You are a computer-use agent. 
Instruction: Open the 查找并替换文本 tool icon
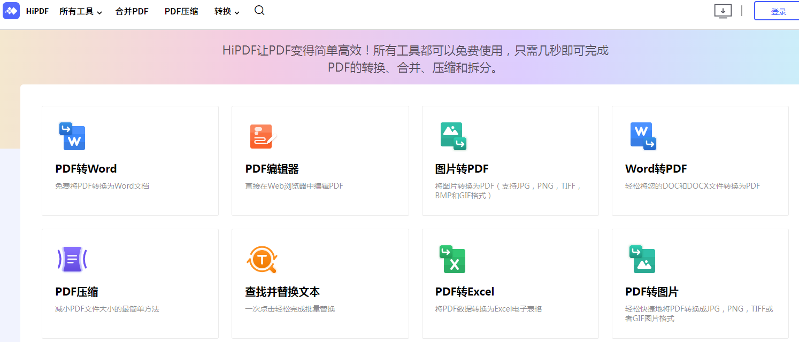tap(262, 260)
